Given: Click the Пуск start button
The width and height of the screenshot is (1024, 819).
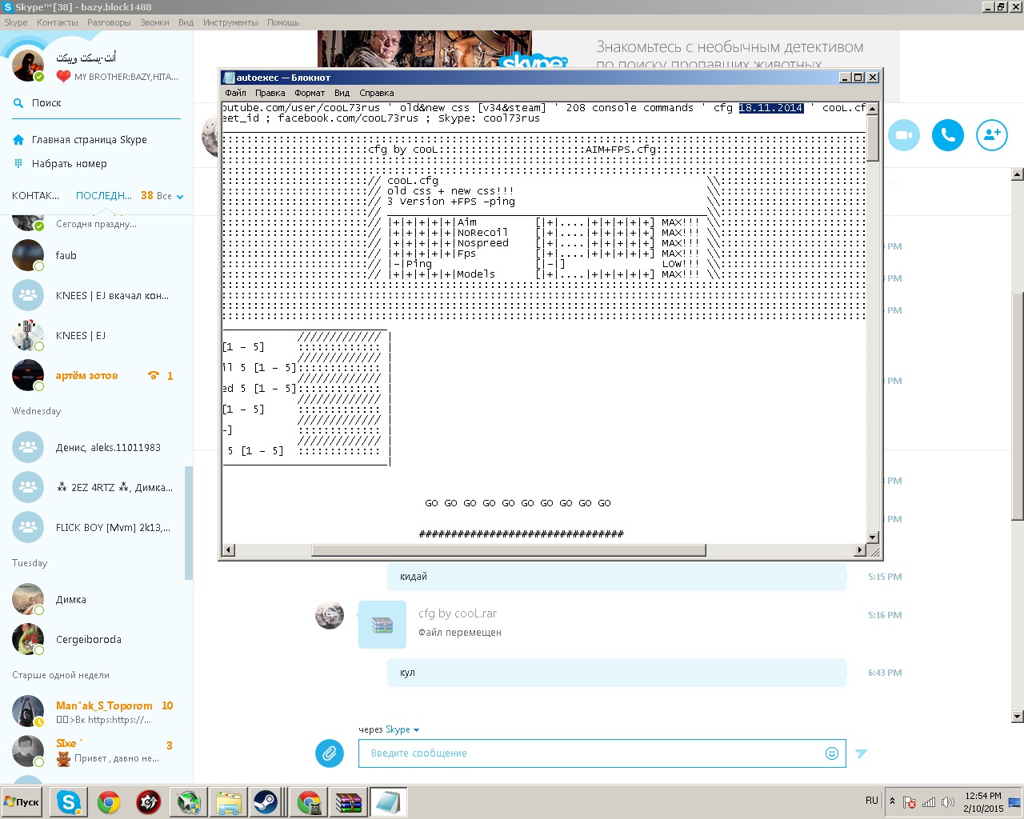Looking at the screenshot, I should coord(22,802).
